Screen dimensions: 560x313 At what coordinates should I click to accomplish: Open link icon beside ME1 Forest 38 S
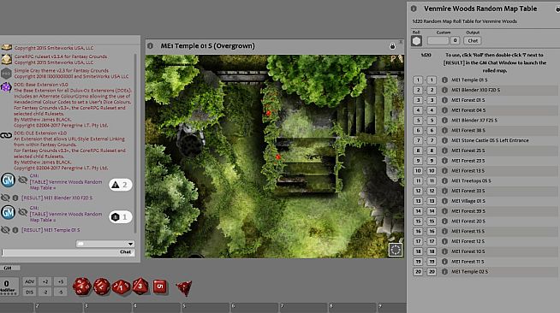(x=444, y=131)
